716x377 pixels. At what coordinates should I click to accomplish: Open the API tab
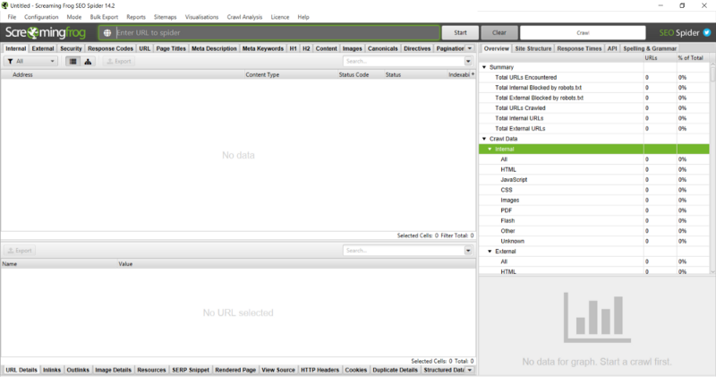(612, 48)
